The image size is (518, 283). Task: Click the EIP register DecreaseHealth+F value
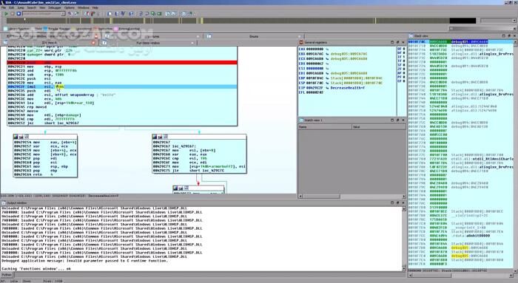pos(348,88)
